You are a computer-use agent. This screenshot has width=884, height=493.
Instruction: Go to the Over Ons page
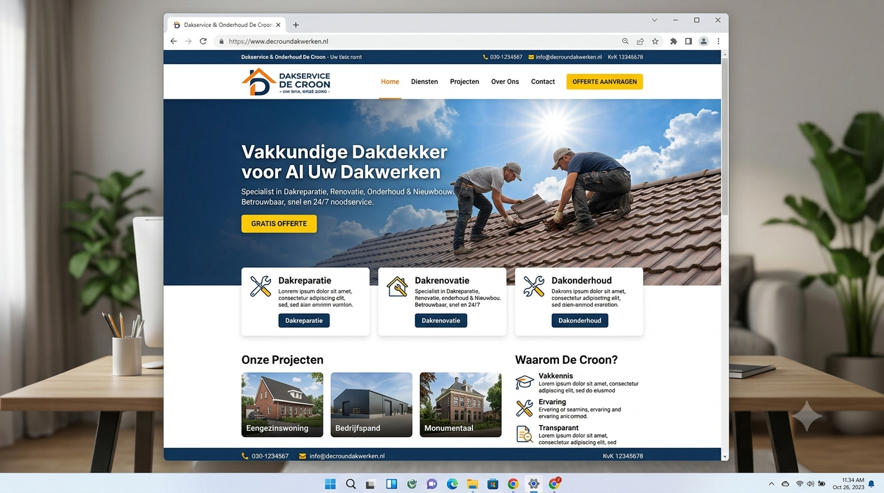coord(505,82)
